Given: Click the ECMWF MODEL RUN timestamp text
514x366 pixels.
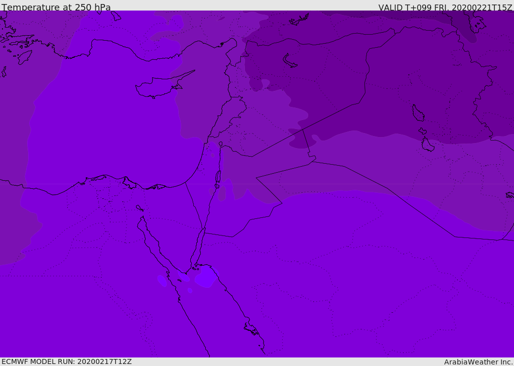Looking at the screenshot, I should tap(66, 361).
